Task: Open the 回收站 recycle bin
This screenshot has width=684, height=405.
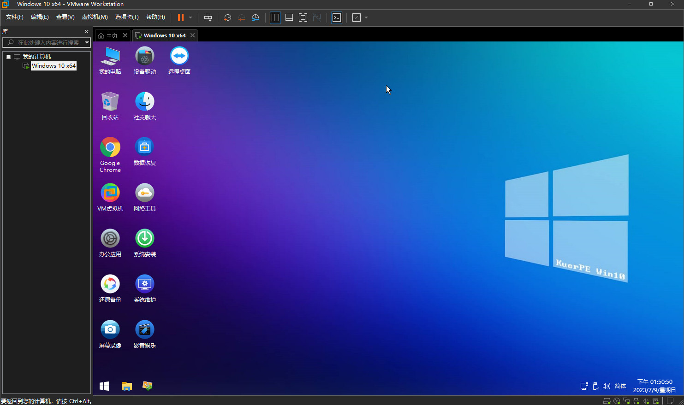Action: pos(110,106)
